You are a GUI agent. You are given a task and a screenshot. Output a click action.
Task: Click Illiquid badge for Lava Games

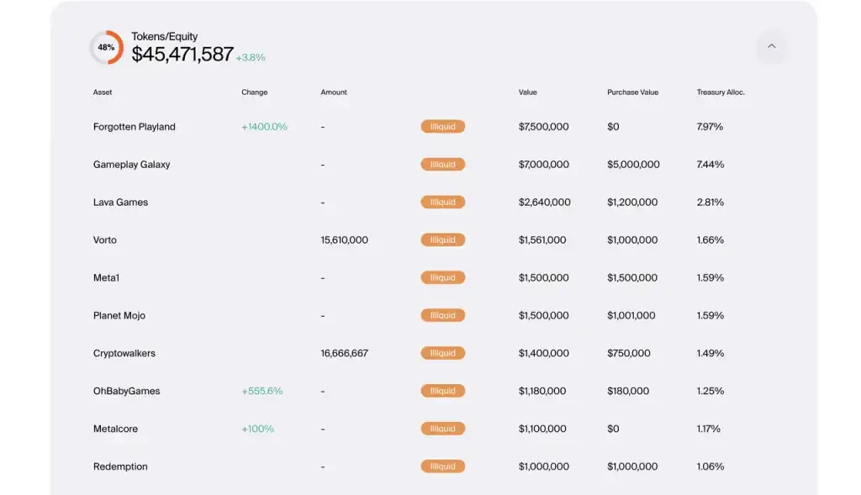443,203
